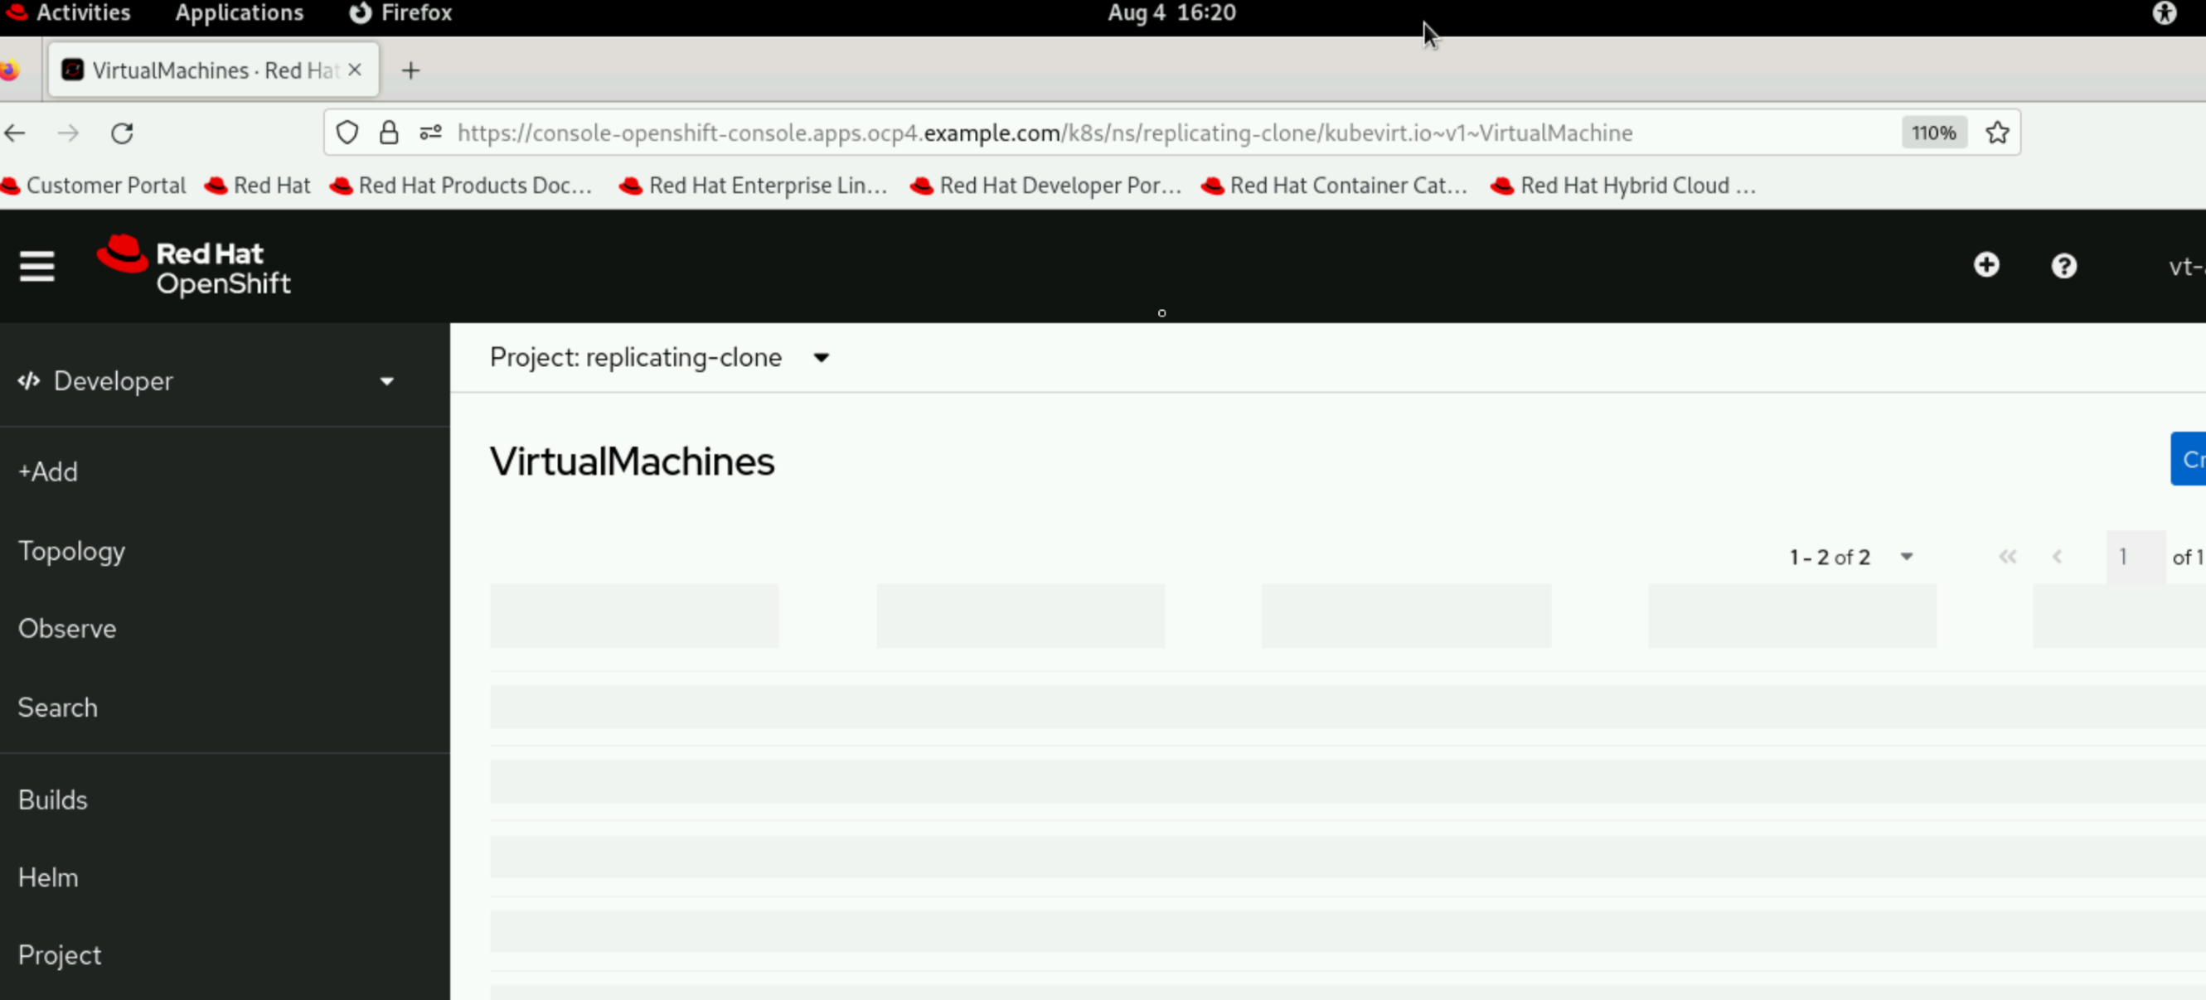
Task: Reload the current browser page
Action: tap(122, 133)
